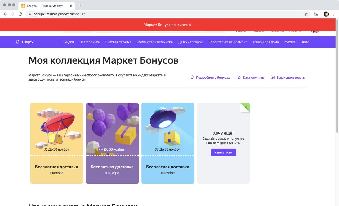Open the 'Бытовая техника' category

pyautogui.click(x=118, y=42)
